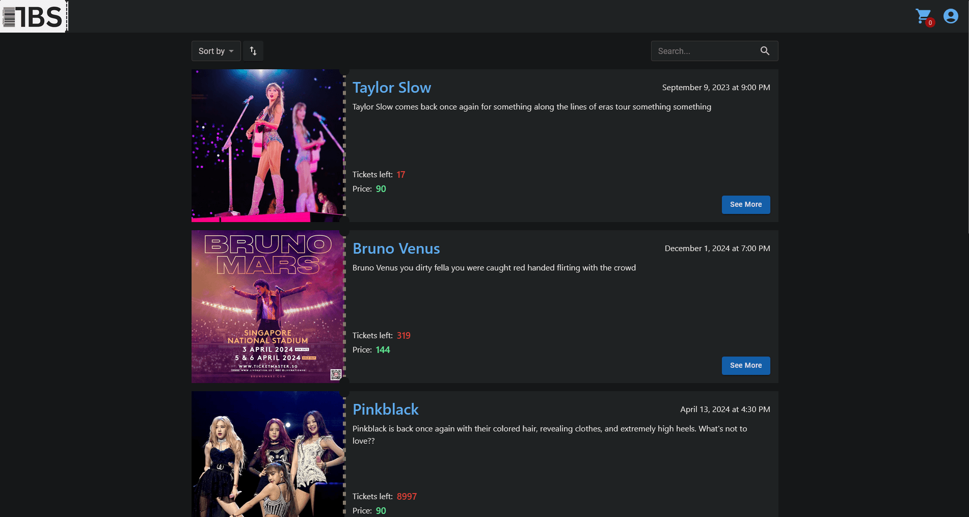Image resolution: width=969 pixels, height=517 pixels.
Task: Click the Pinkblack group photo
Action: (x=268, y=454)
